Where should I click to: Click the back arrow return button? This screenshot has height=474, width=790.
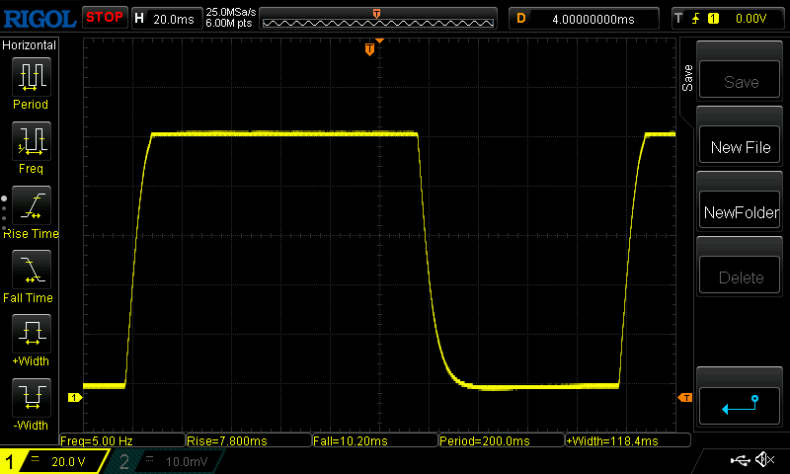point(741,405)
